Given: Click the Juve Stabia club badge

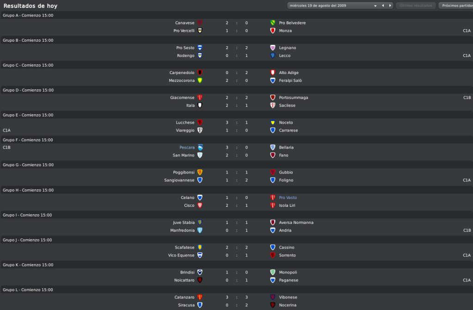Looking at the screenshot, I should coord(200,223).
